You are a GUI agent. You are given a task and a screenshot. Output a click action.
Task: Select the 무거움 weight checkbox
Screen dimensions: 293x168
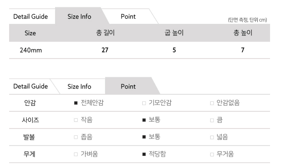212,154
